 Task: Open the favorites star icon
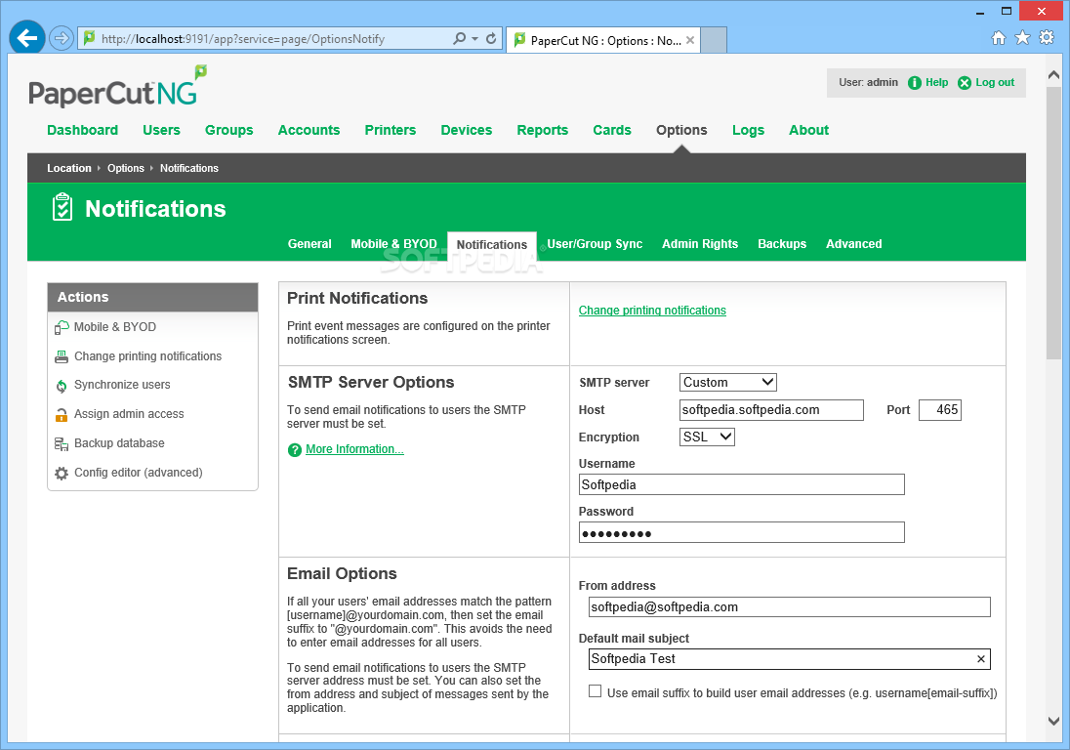pyautogui.click(x=1022, y=37)
